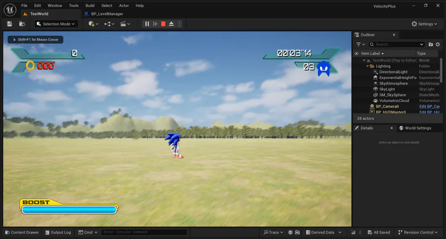Open the status bar three-dot options
The image size is (446, 239).
pos(360,233)
